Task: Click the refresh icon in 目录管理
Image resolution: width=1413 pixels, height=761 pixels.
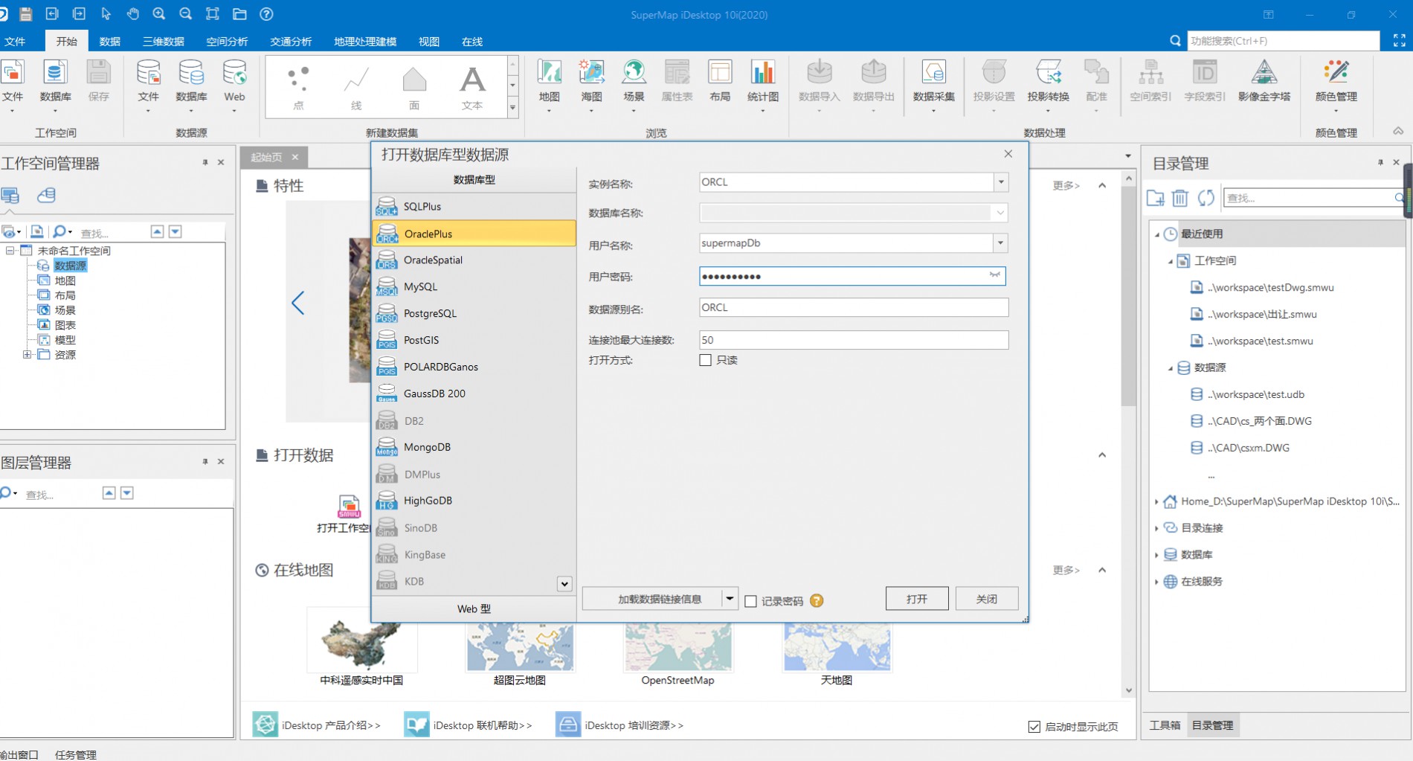Action: [1206, 198]
